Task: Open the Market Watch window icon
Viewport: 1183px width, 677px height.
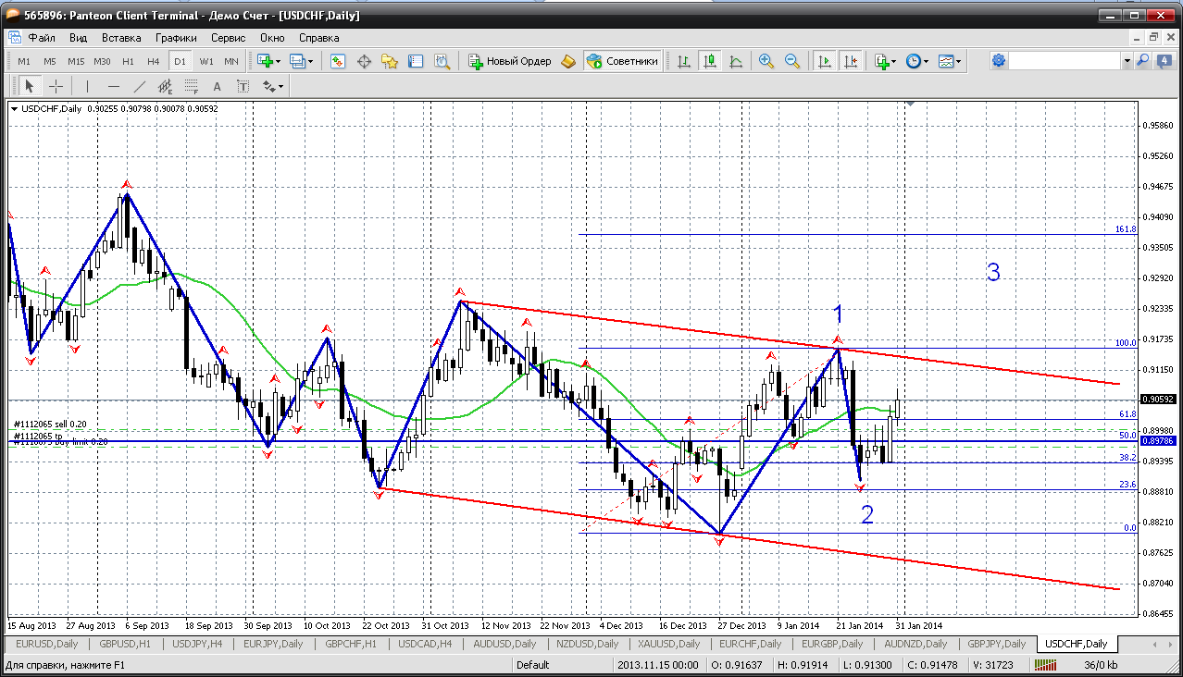Action: 338,61
